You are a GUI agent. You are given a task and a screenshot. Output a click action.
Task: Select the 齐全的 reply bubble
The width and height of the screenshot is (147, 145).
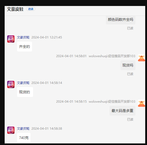coord(25,47)
